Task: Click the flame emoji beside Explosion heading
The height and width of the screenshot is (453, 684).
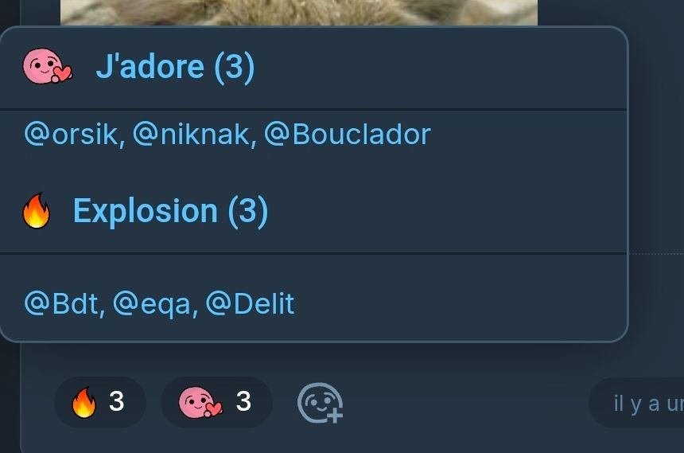Action: point(37,212)
